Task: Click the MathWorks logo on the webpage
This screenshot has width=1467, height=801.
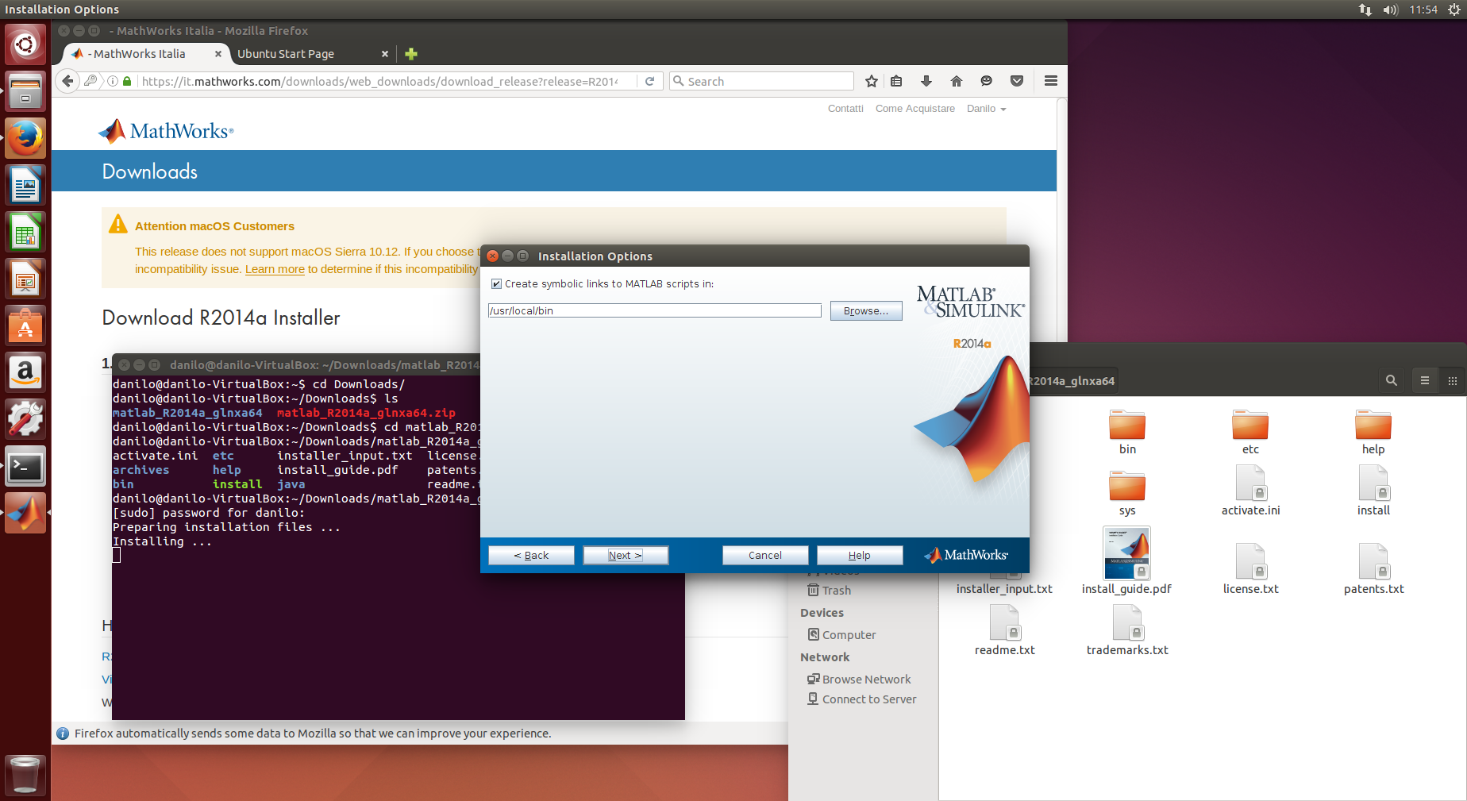Action: pyautogui.click(x=166, y=131)
